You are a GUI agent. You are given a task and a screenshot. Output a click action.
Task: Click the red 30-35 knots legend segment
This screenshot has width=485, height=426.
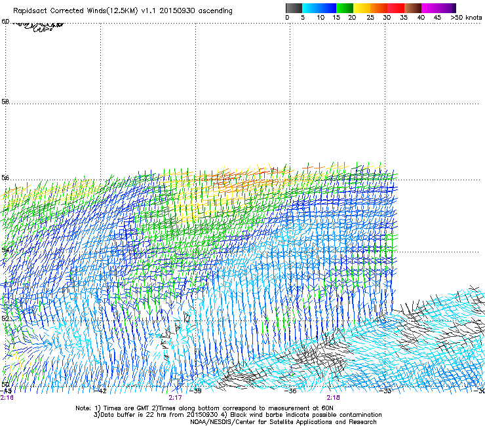(x=396, y=8)
